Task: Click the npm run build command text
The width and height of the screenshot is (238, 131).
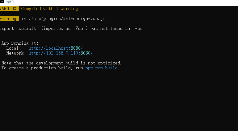Action: (x=101, y=68)
